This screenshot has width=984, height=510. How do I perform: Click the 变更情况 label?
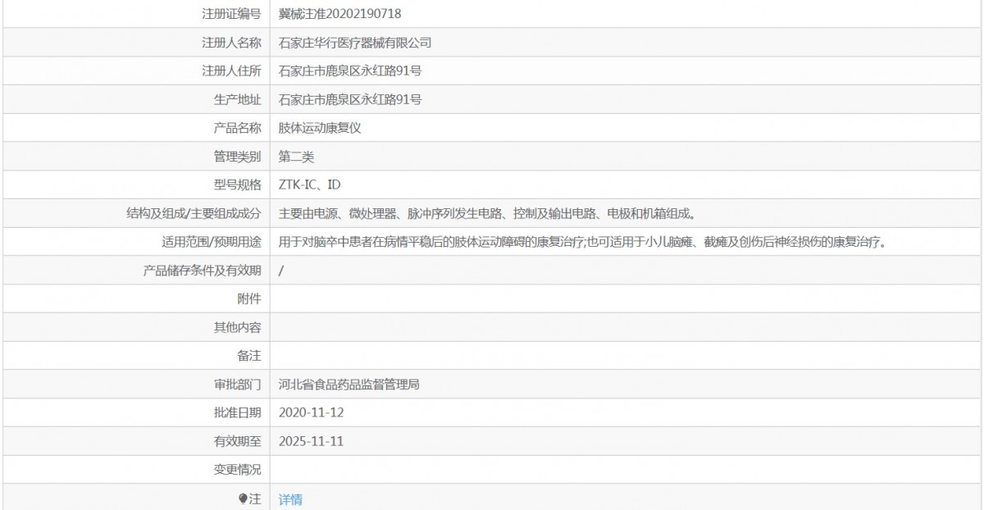237,470
